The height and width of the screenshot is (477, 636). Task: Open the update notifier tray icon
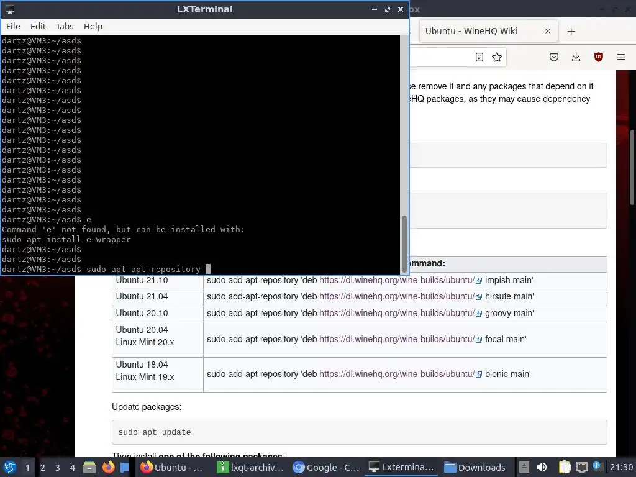[x=597, y=466]
